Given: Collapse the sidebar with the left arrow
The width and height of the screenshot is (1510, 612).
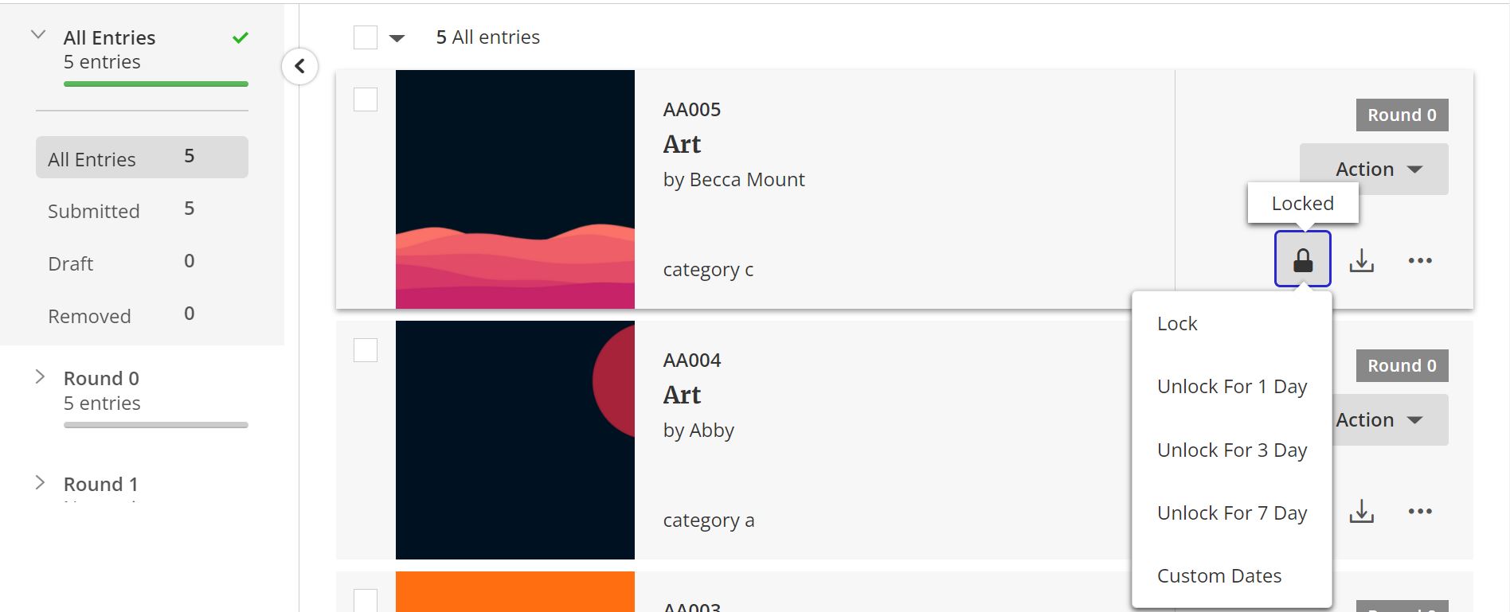Looking at the screenshot, I should (299, 66).
